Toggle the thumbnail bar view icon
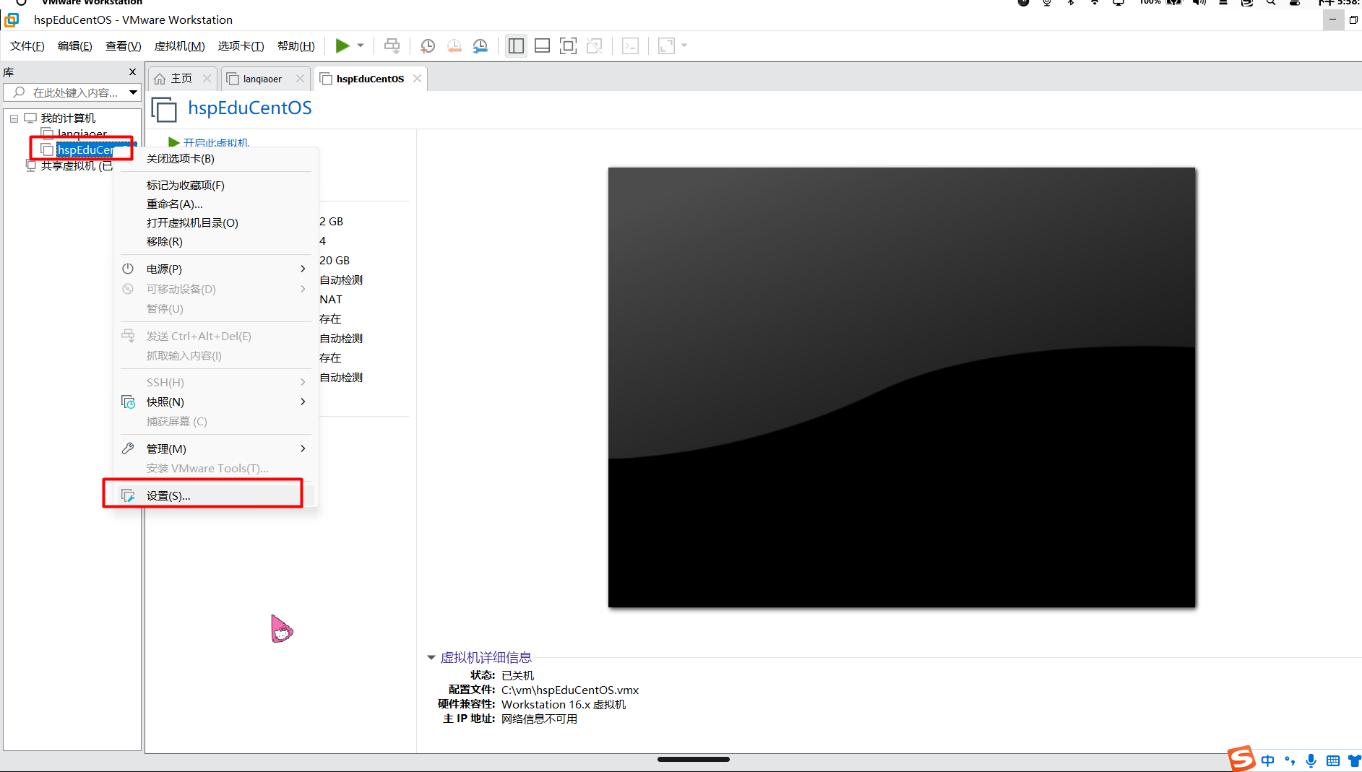The image size is (1362, 772). (x=542, y=46)
